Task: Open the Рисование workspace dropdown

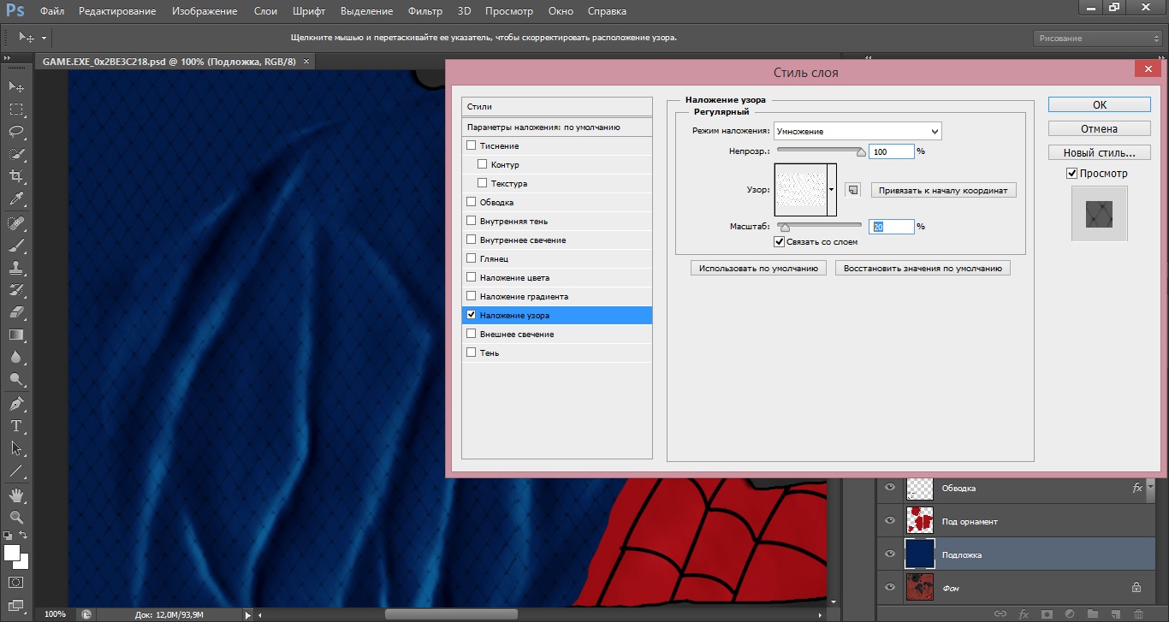Action: [1096, 38]
